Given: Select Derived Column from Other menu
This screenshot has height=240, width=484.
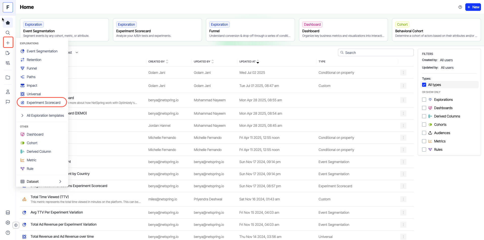Looking at the screenshot, I should (x=42, y=152).
